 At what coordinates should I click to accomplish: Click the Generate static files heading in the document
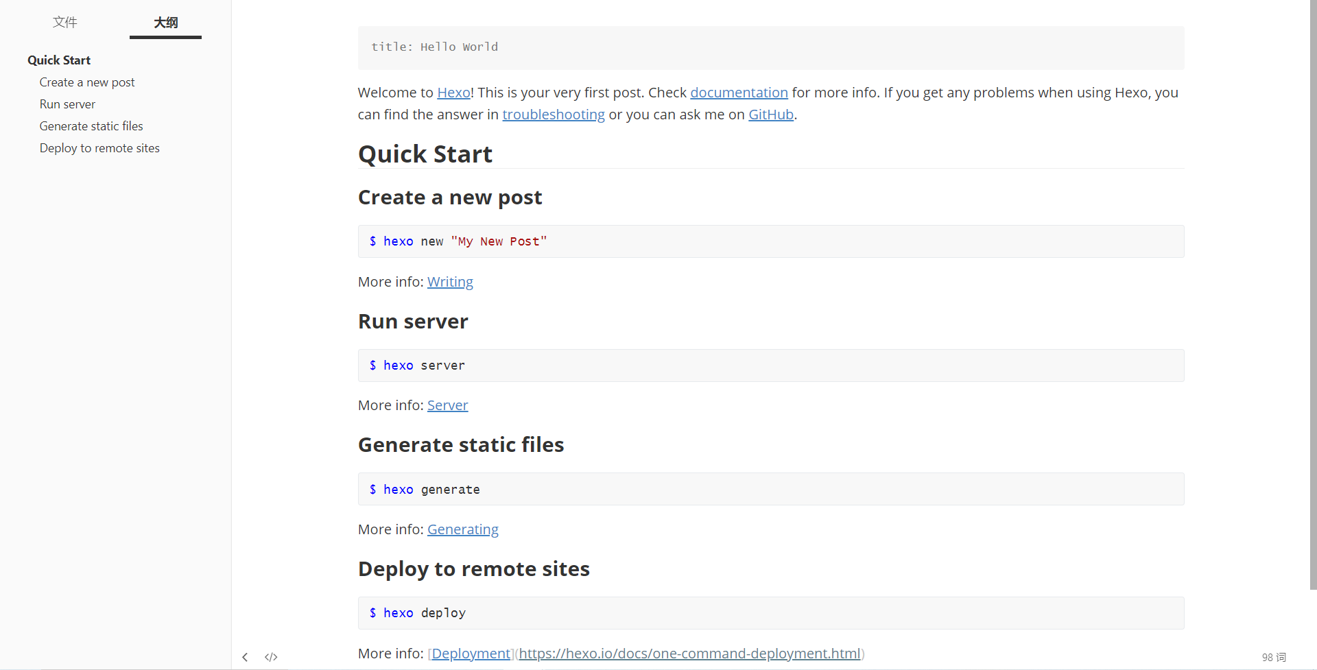tap(461, 445)
